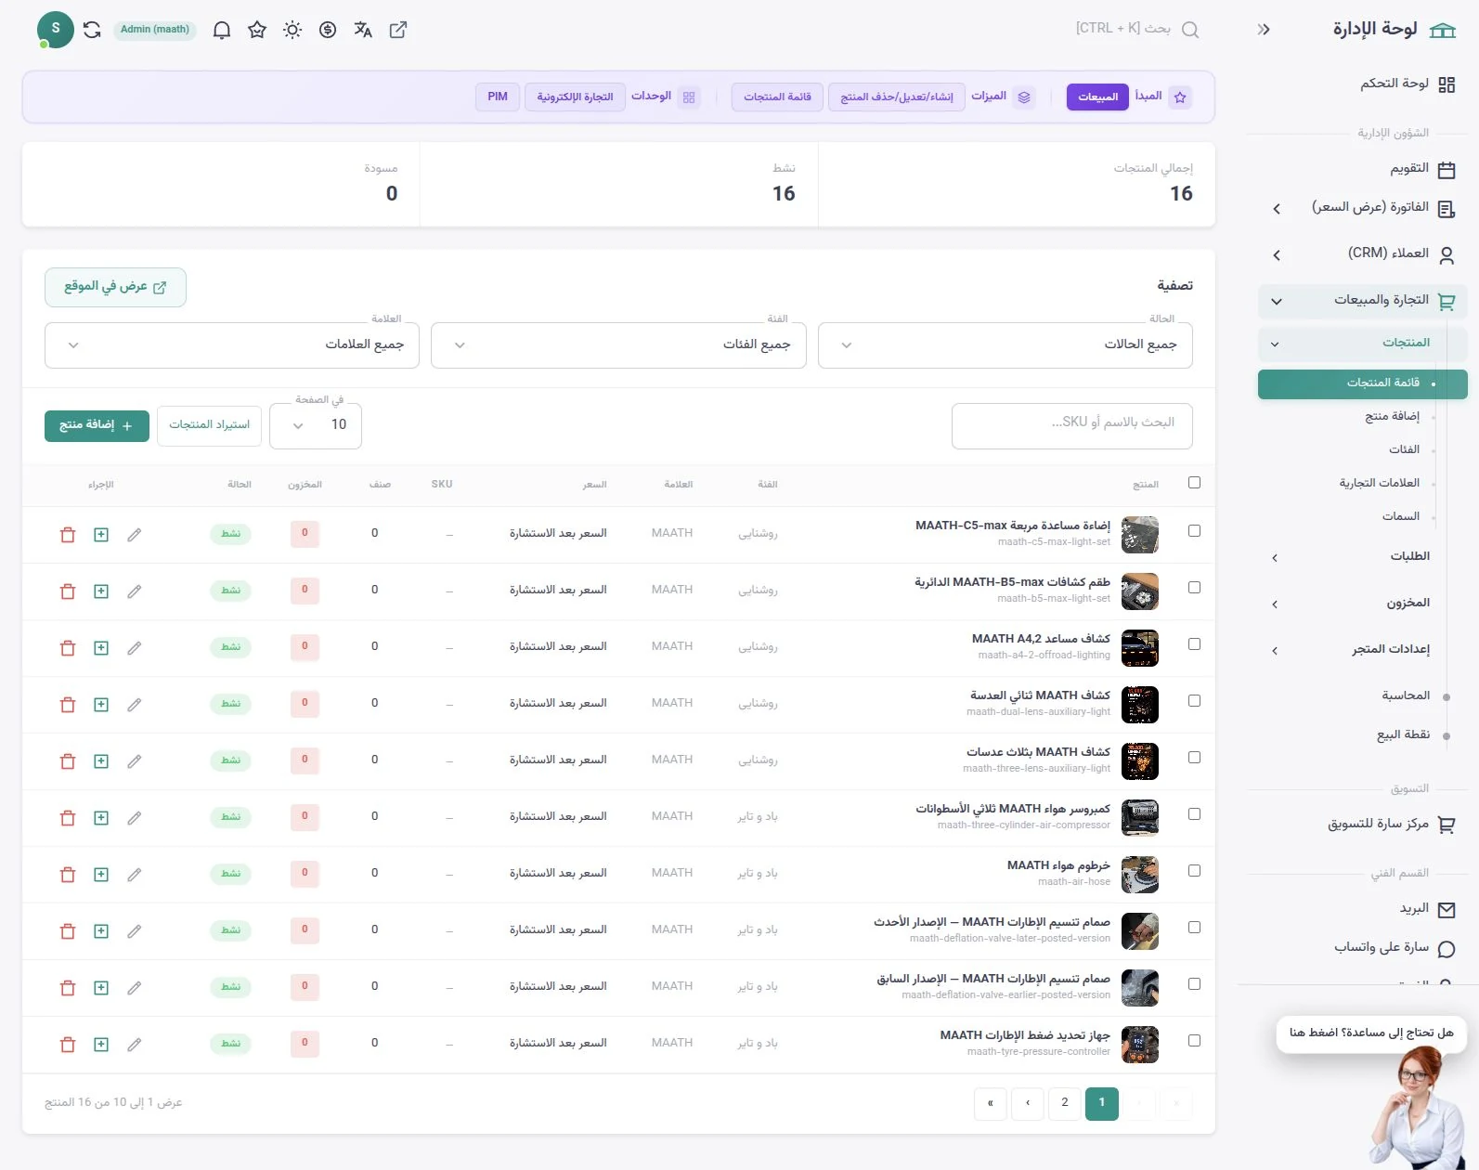Select maath-tyre-pressure-controller row checkbox
This screenshot has height=1170, width=1479.
coord(1194,1041)
